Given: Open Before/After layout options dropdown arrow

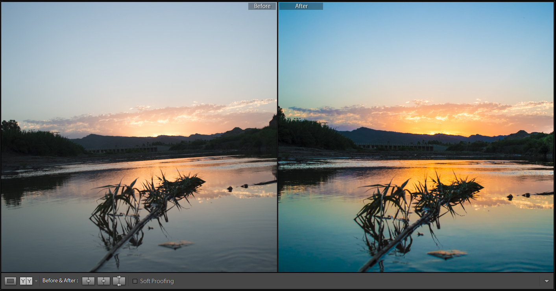Looking at the screenshot, I should click(x=36, y=281).
